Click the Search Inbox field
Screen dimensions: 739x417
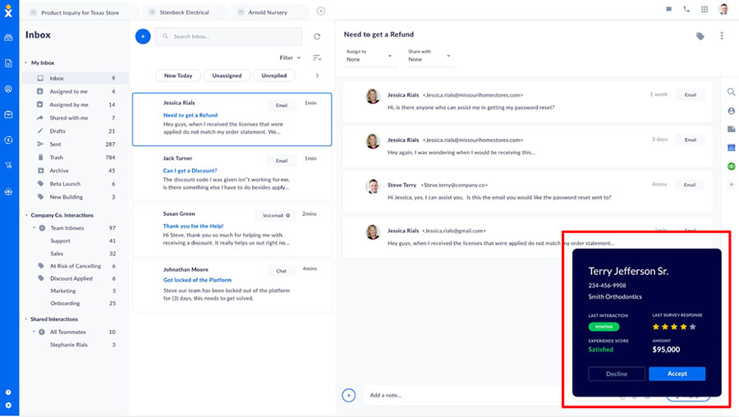click(228, 36)
